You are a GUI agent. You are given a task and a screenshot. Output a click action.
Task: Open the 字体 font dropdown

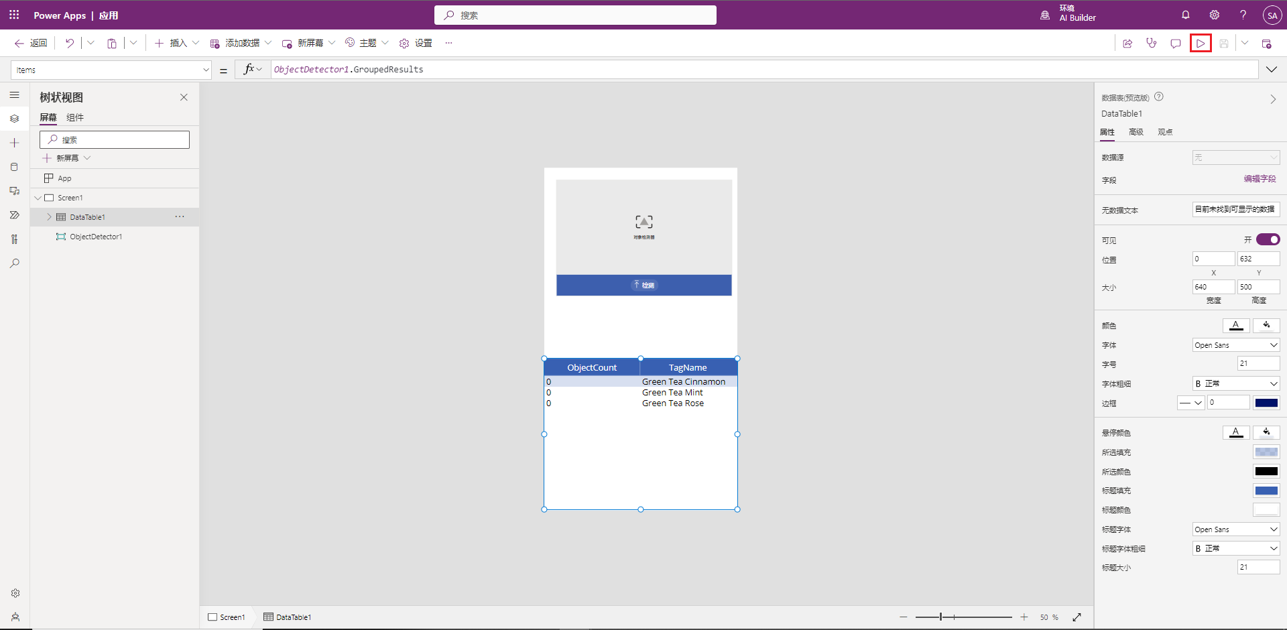1236,345
